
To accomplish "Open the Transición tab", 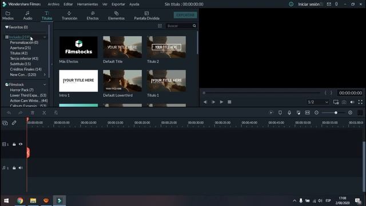I will pyautogui.click(x=69, y=15).
